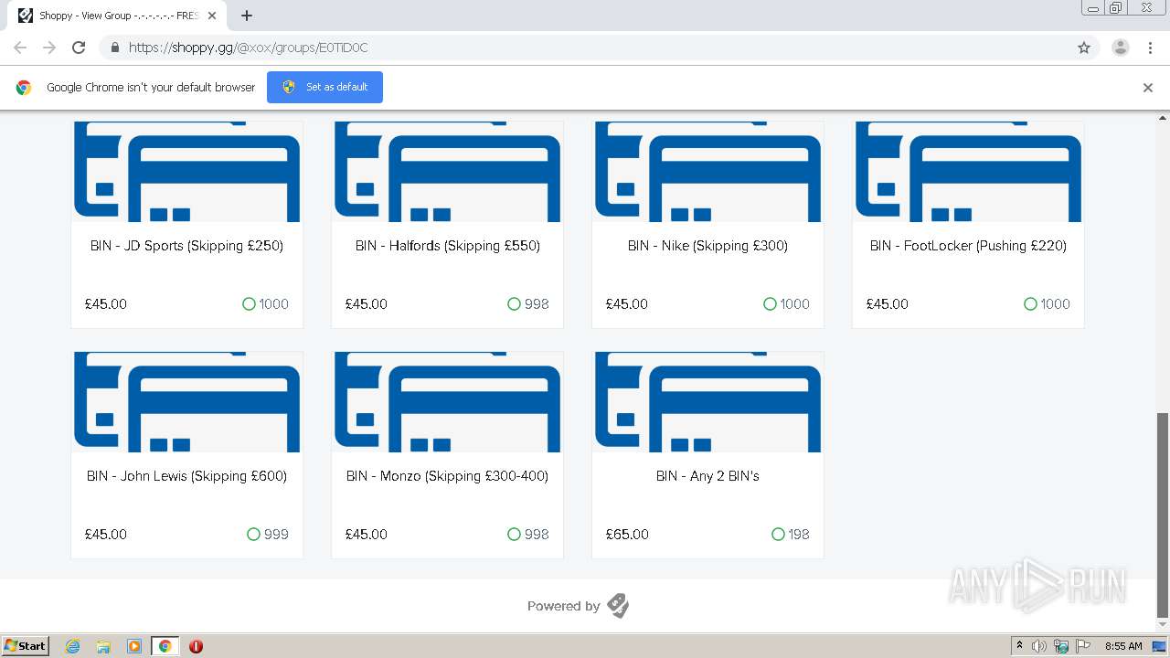Click the 8:55 AM system clock
This screenshot has height=658, width=1170.
tap(1123, 646)
